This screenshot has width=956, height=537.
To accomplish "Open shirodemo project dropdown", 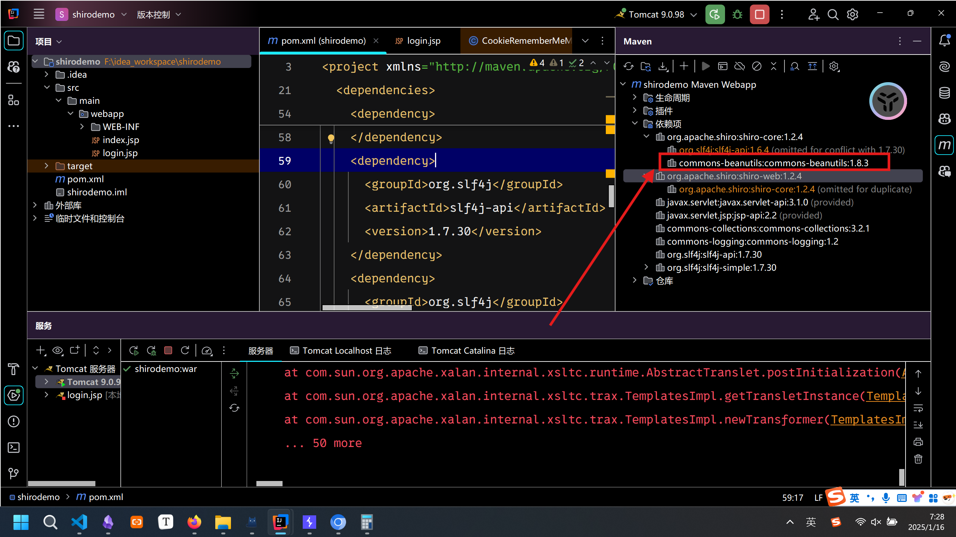I will [91, 15].
